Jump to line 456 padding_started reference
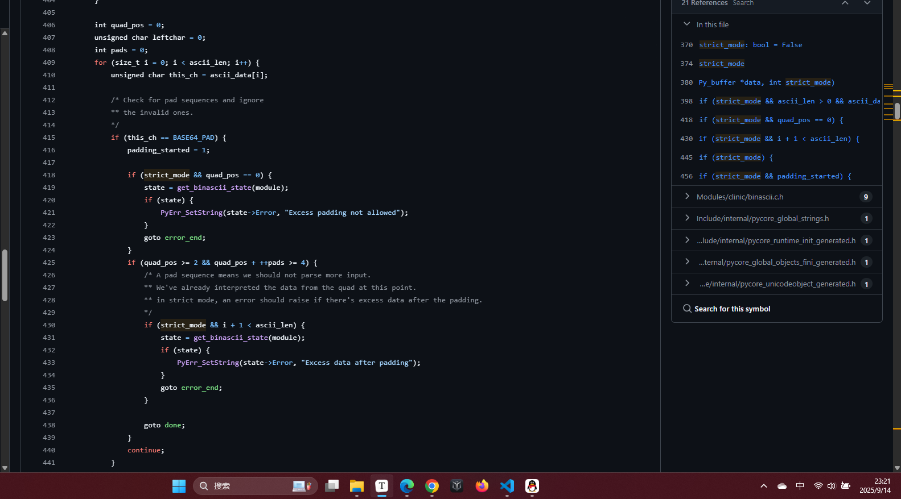The width and height of the screenshot is (901, 499). [x=775, y=176]
